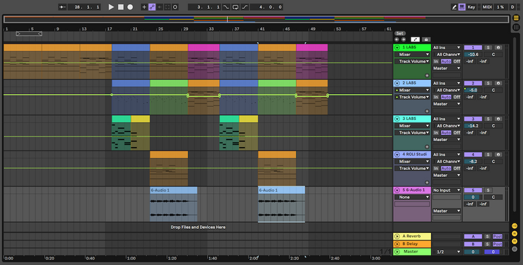The image size is (523, 265).
Task: Click the loop length field 4.0.0
Action: pos(266,7)
